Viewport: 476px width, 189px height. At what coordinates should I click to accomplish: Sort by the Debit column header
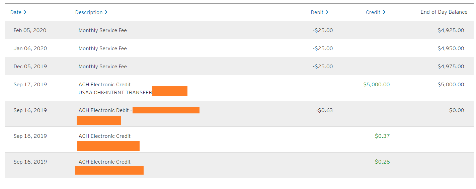[x=317, y=12]
